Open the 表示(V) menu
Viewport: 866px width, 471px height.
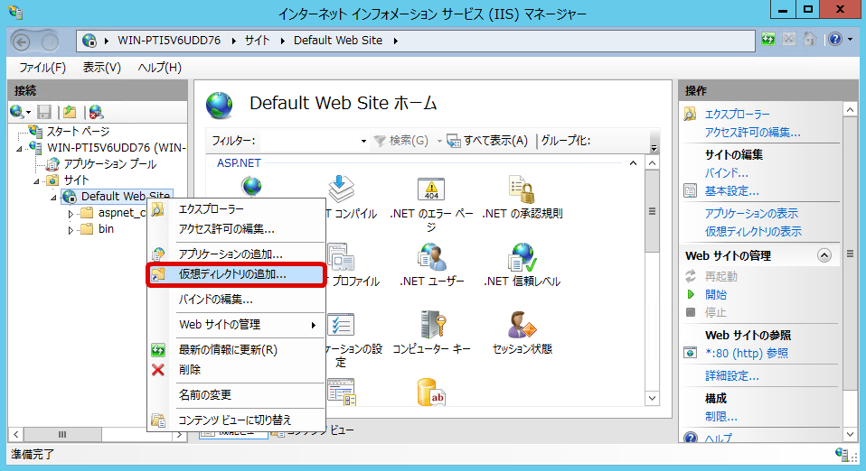tap(101, 68)
